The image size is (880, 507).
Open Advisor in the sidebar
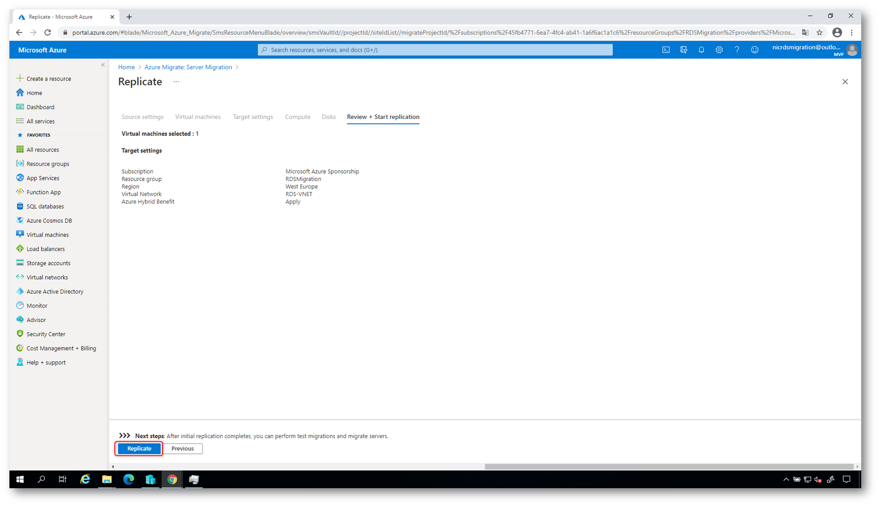(36, 320)
